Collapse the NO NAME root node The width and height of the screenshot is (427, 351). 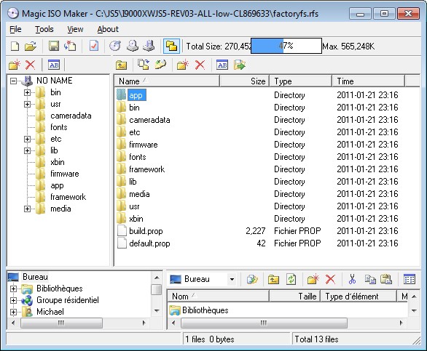[x=13, y=81]
